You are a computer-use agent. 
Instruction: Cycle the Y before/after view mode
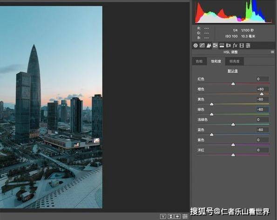pos(163,216)
